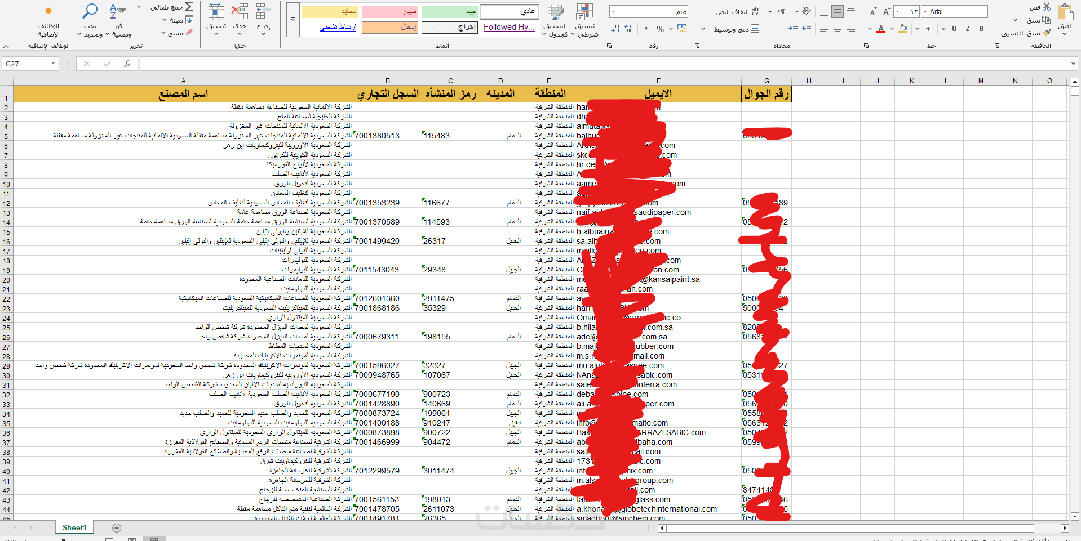
Task: Click Merge and Center (دمج وتوسيط)
Action: tap(737, 29)
